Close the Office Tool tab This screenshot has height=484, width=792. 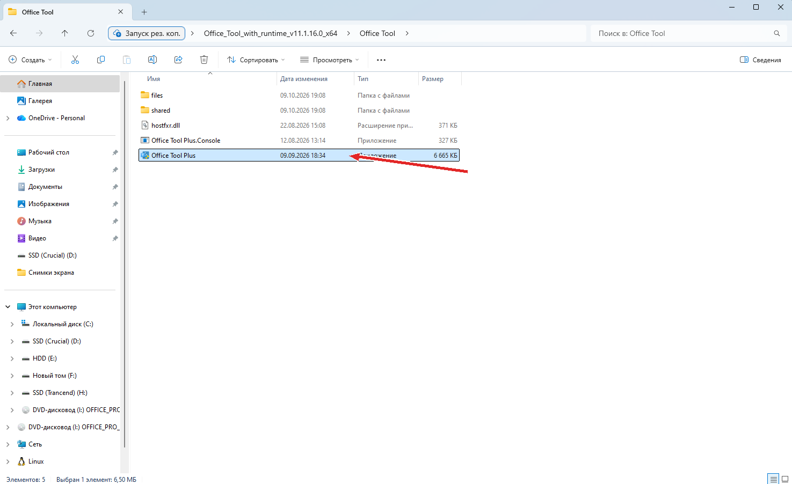click(x=120, y=12)
